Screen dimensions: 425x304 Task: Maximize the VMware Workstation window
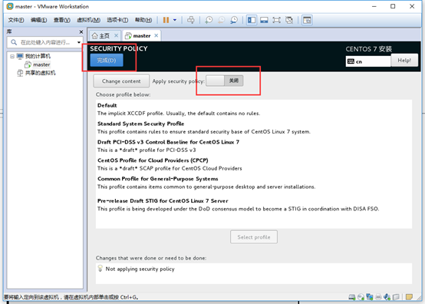click(393, 6)
